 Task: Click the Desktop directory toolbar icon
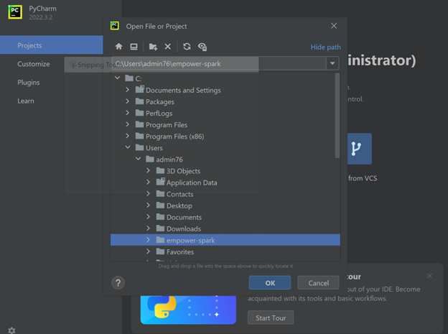(x=134, y=46)
